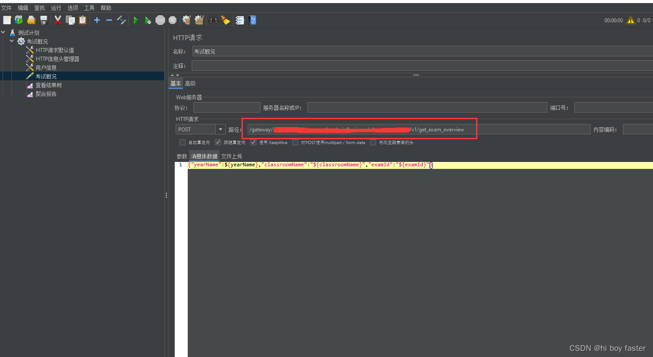Click the grey STOP icon
This screenshot has height=357, width=653.
[x=160, y=20]
